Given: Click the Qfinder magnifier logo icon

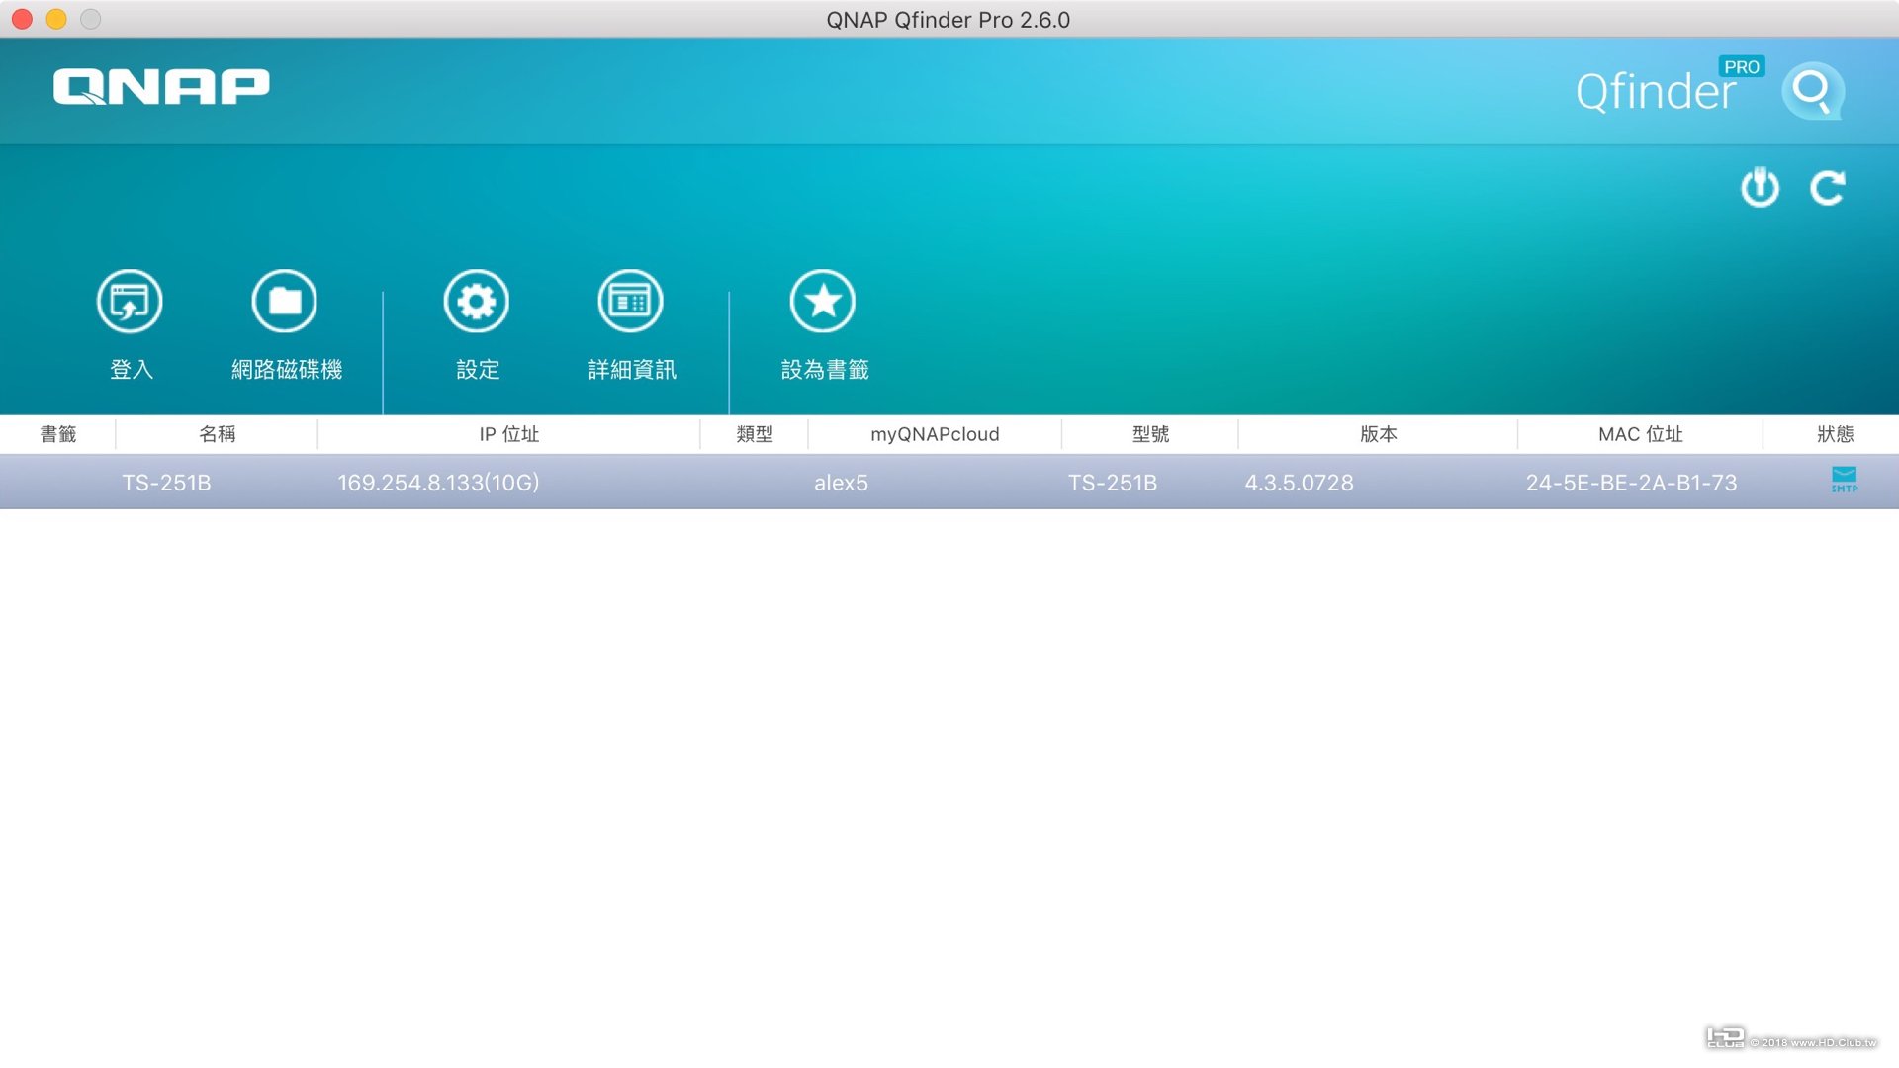Looking at the screenshot, I should [1812, 91].
